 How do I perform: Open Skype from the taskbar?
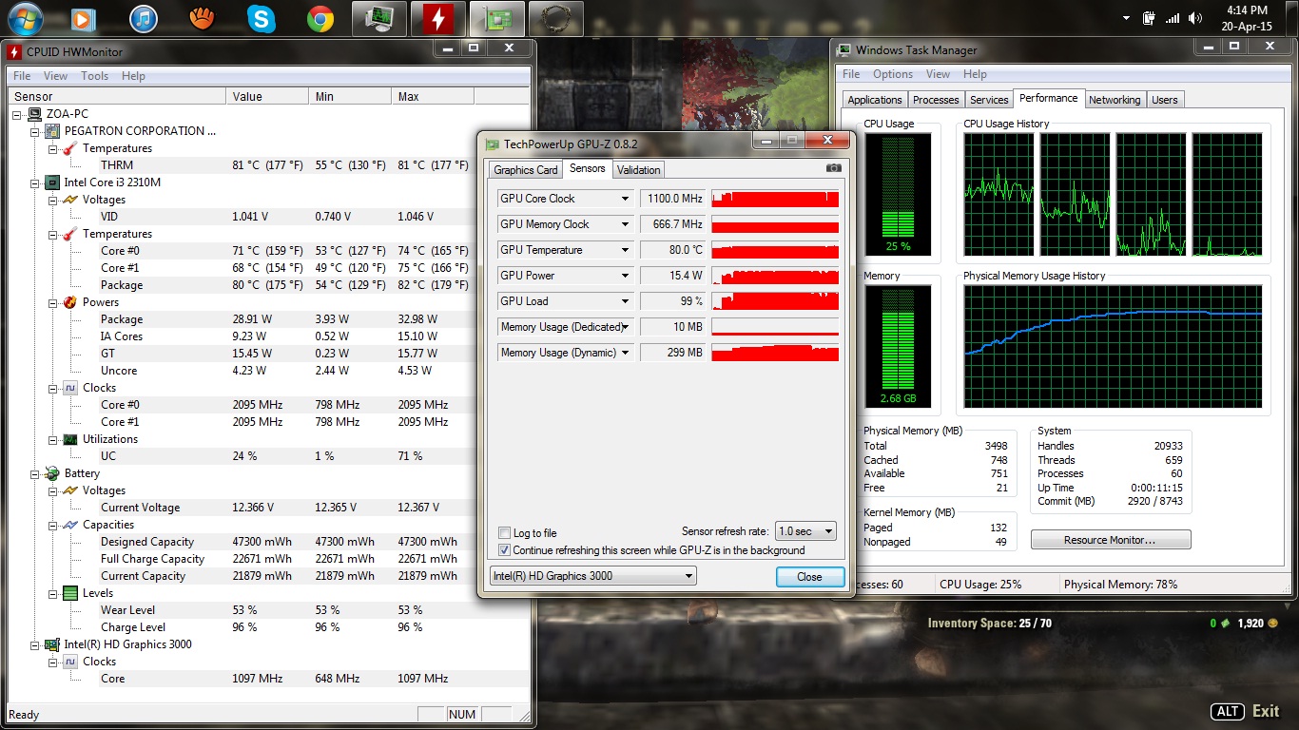tap(261, 18)
